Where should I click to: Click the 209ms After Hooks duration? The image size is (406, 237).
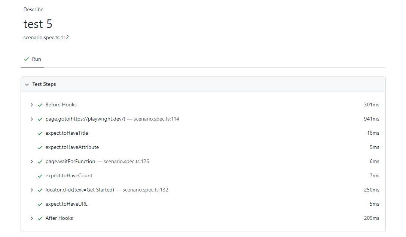point(372,218)
